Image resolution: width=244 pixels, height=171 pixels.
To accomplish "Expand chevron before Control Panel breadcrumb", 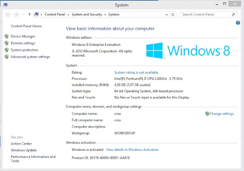I will [42, 15].
